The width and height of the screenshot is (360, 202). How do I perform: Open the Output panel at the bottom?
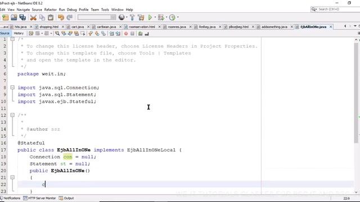(x=66, y=198)
